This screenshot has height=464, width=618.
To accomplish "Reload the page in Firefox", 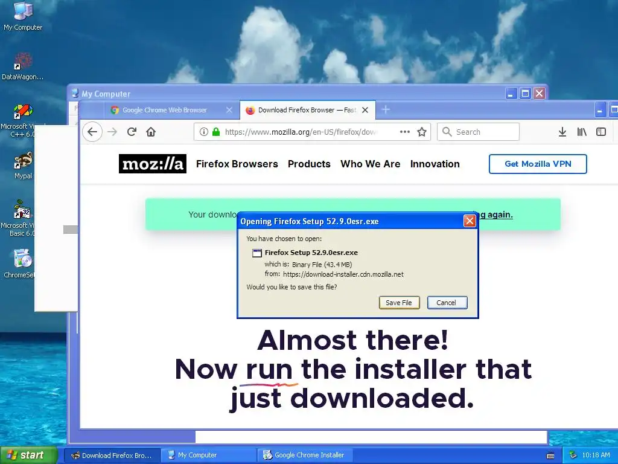I will click(x=132, y=132).
